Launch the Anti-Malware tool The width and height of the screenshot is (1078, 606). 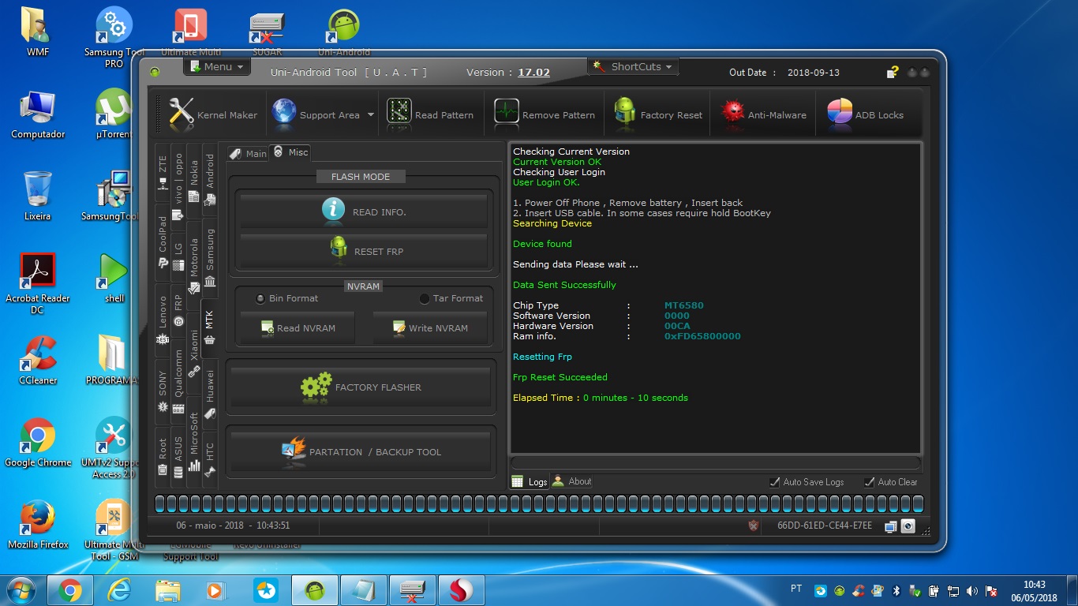[764, 114]
